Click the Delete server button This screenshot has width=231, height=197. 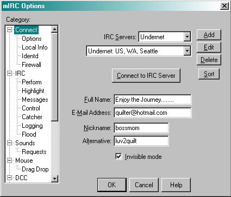(209, 60)
